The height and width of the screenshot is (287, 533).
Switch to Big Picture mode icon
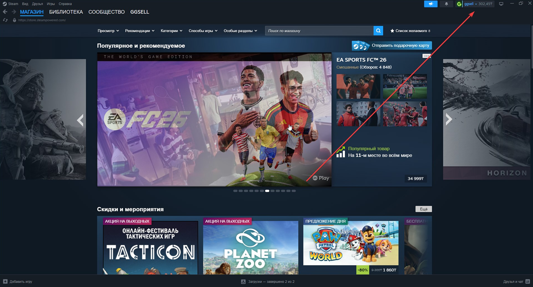pos(501,4)
